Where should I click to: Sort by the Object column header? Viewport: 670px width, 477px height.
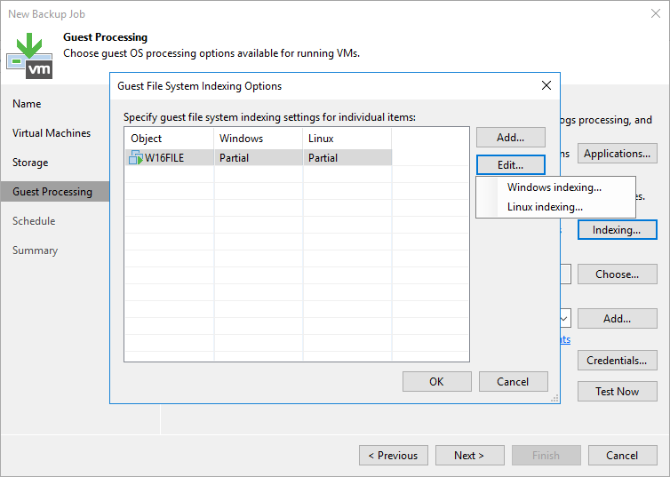tap(168, 139)
